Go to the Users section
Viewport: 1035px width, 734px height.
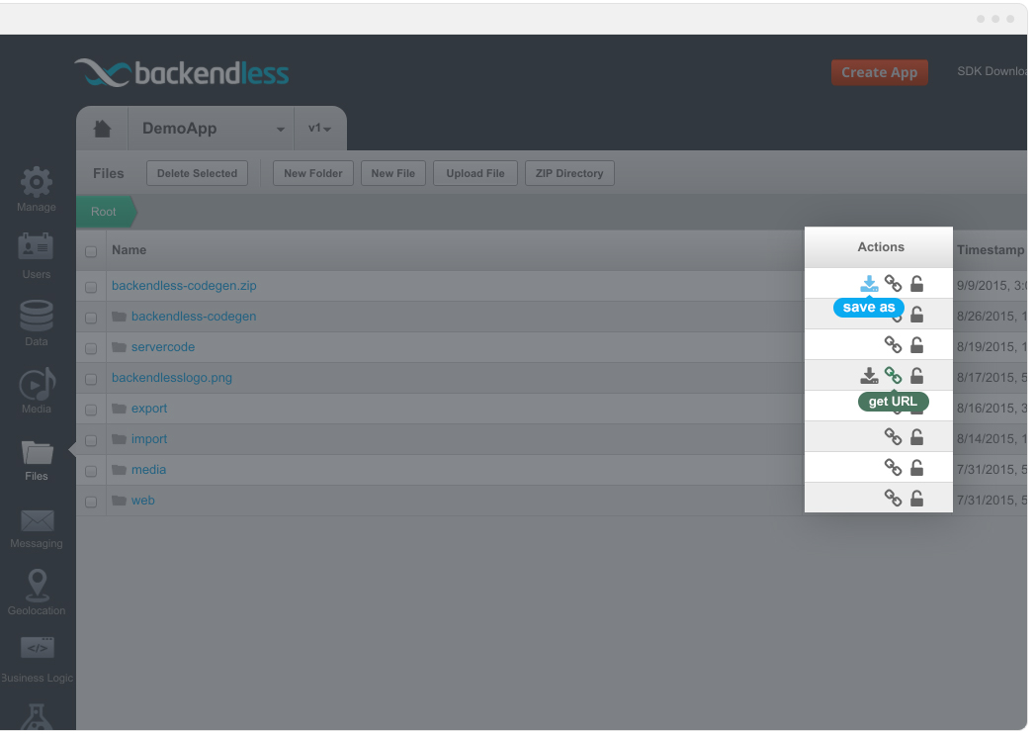click(37, 256)
